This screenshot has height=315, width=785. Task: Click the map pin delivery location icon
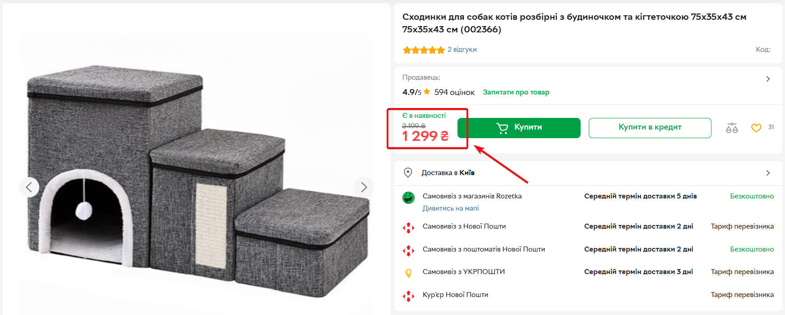408,173
